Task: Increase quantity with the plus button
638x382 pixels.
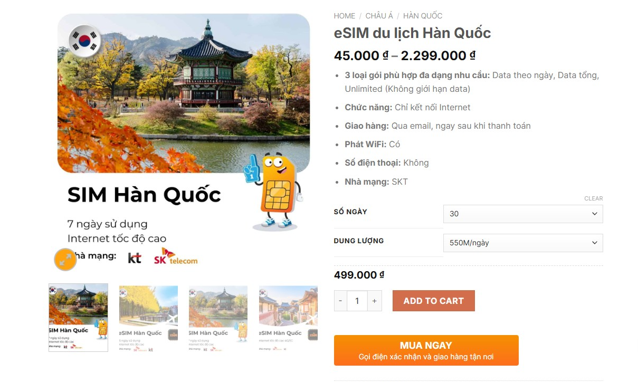Action: 374,301
